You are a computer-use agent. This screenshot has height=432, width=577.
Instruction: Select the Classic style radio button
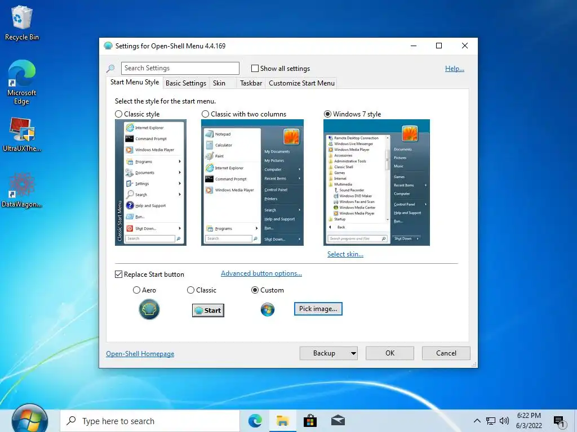pos(118,114)
